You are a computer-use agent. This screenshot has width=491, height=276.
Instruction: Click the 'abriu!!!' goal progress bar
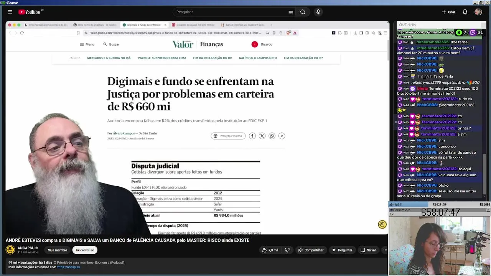[439, 205]
